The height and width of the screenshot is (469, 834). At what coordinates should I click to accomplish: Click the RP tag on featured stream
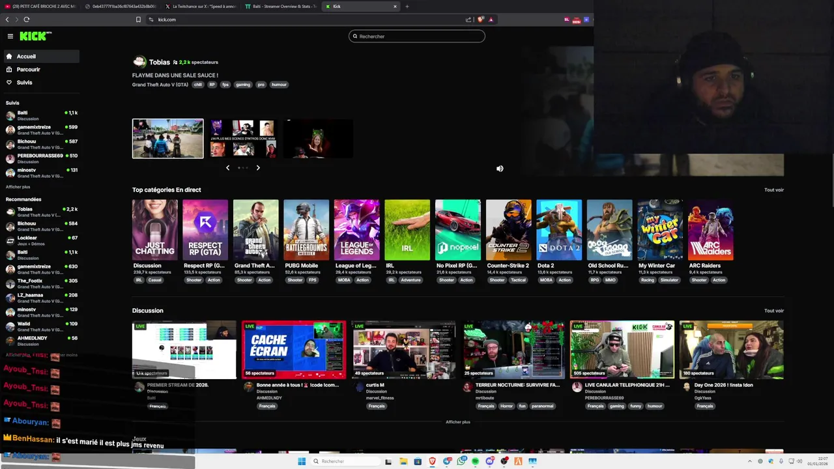[x=212, y=85]
